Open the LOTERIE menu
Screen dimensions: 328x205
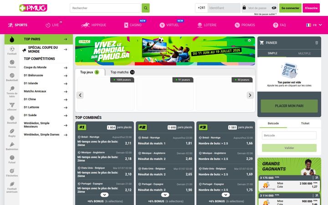point(207,25)
